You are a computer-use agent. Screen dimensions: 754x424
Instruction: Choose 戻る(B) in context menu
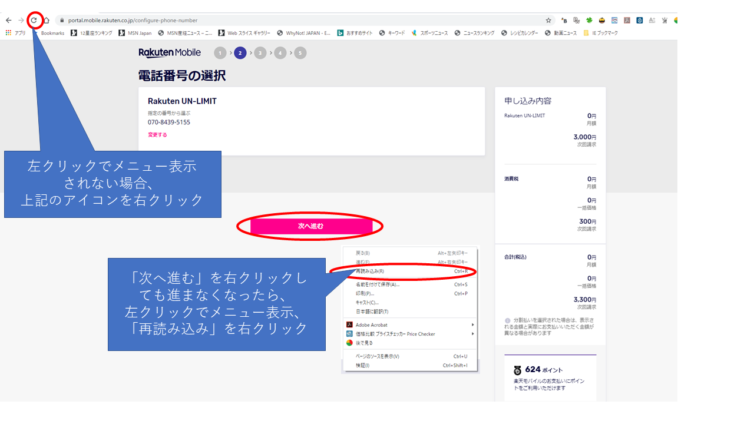point(411,253)
